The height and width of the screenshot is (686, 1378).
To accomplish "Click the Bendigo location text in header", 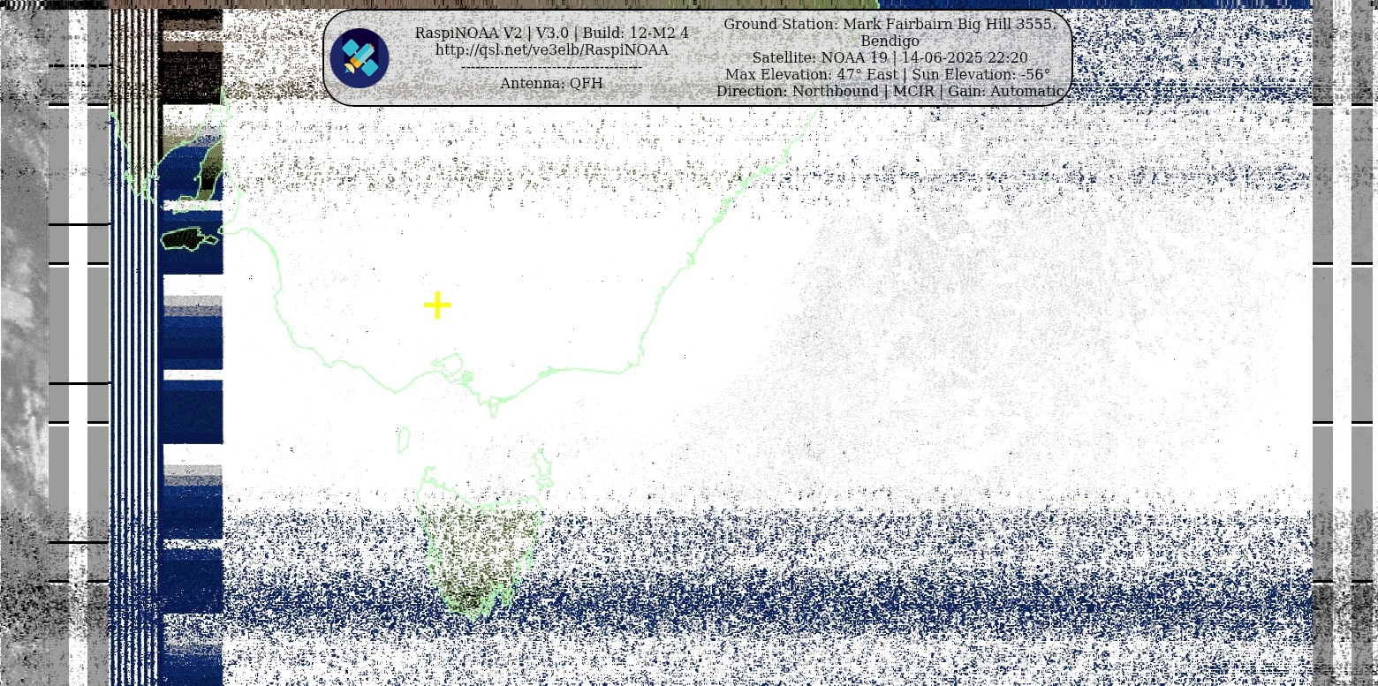I will (x=889, y=41).
